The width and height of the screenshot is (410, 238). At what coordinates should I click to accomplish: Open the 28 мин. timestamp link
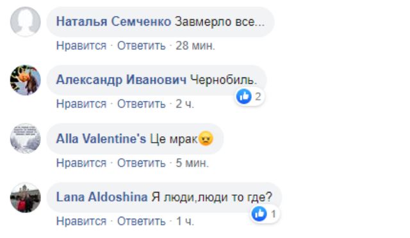[195, 45]
